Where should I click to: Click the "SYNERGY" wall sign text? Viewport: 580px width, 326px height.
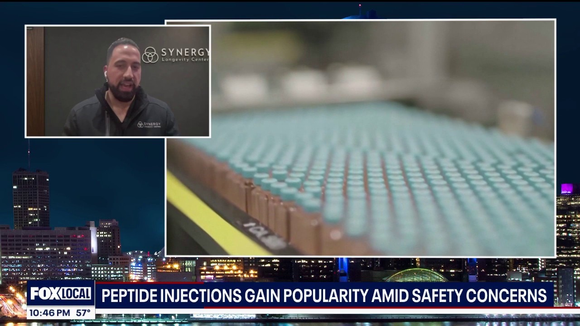186,52
